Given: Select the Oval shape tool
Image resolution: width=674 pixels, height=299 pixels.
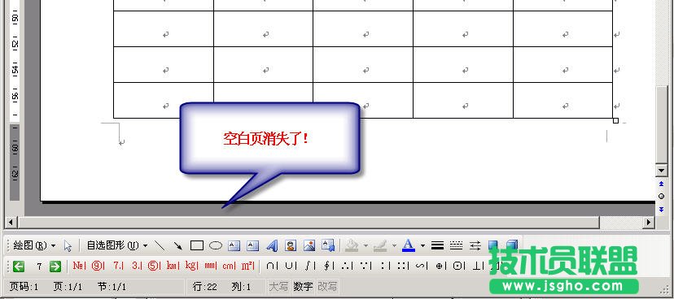Looking at the screenshot, I should [x=216, y=246].
